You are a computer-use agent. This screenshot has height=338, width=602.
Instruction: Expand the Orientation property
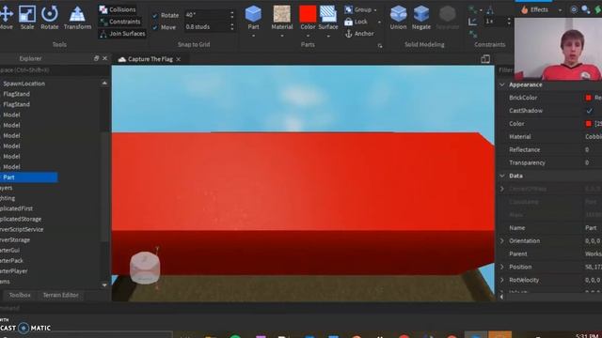(x=502, y=241)
